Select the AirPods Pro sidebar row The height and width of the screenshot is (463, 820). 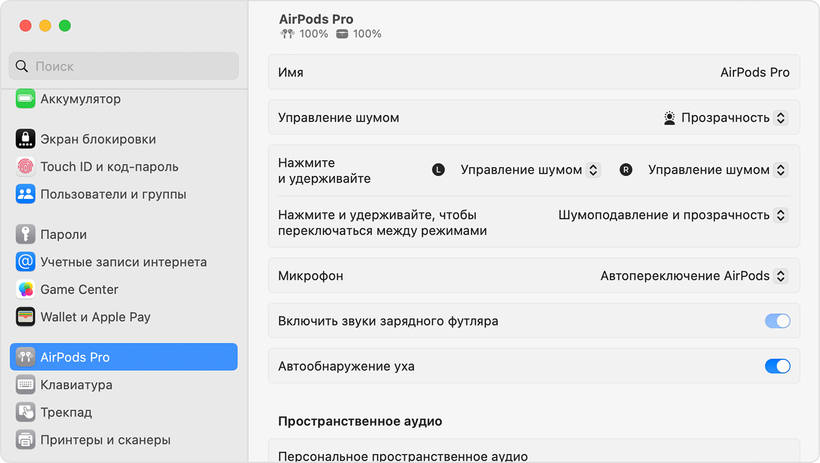click(124, 357)
